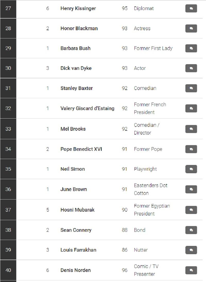
Task: Select the Mel Brooks name text
Action: (x=73, y=129)
